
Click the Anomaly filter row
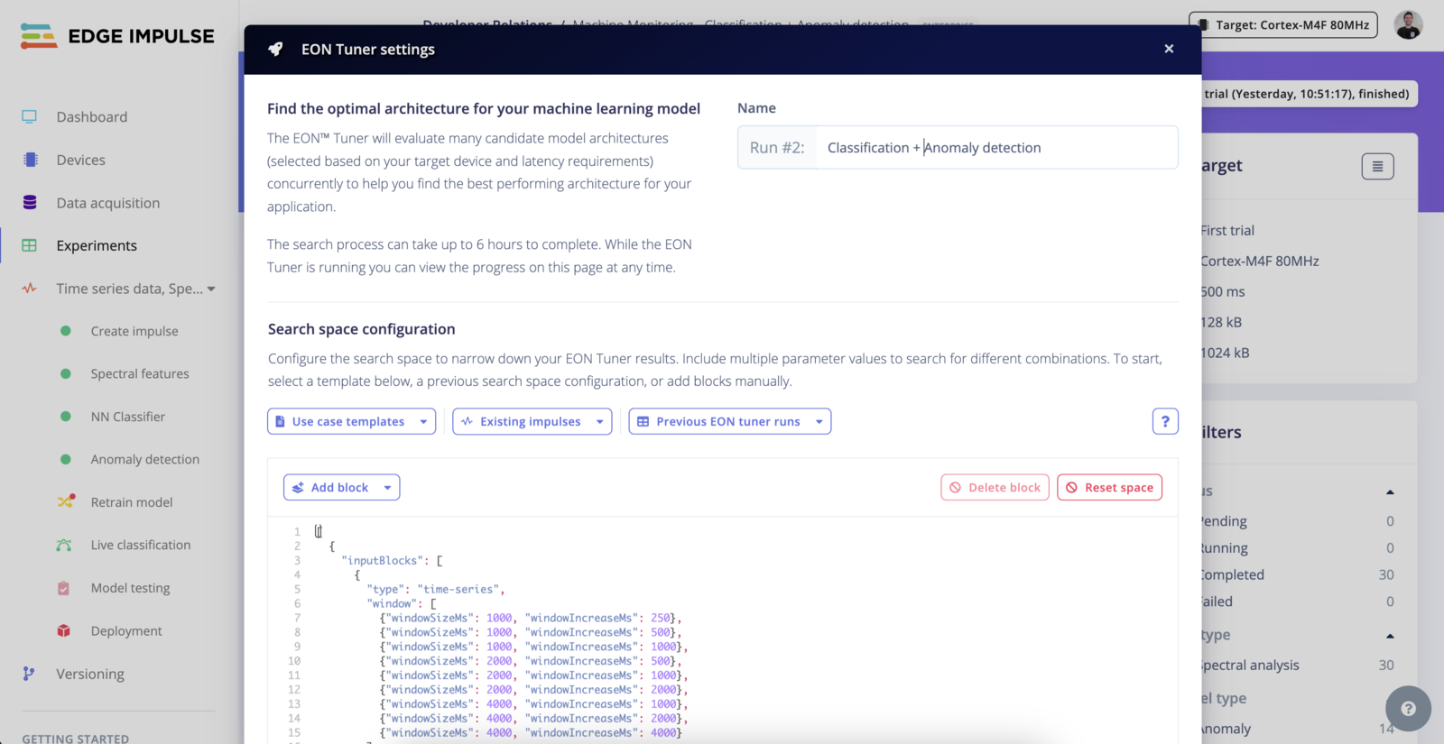1300,729
